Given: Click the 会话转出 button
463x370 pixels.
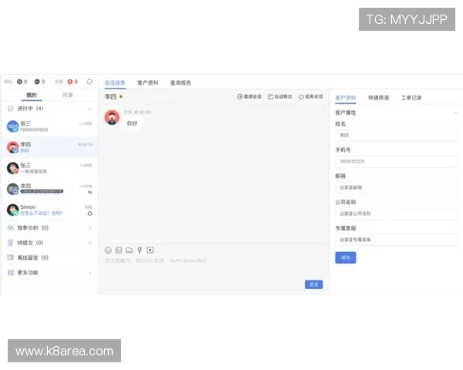Looking at the screenshot, I should point(279,96).
